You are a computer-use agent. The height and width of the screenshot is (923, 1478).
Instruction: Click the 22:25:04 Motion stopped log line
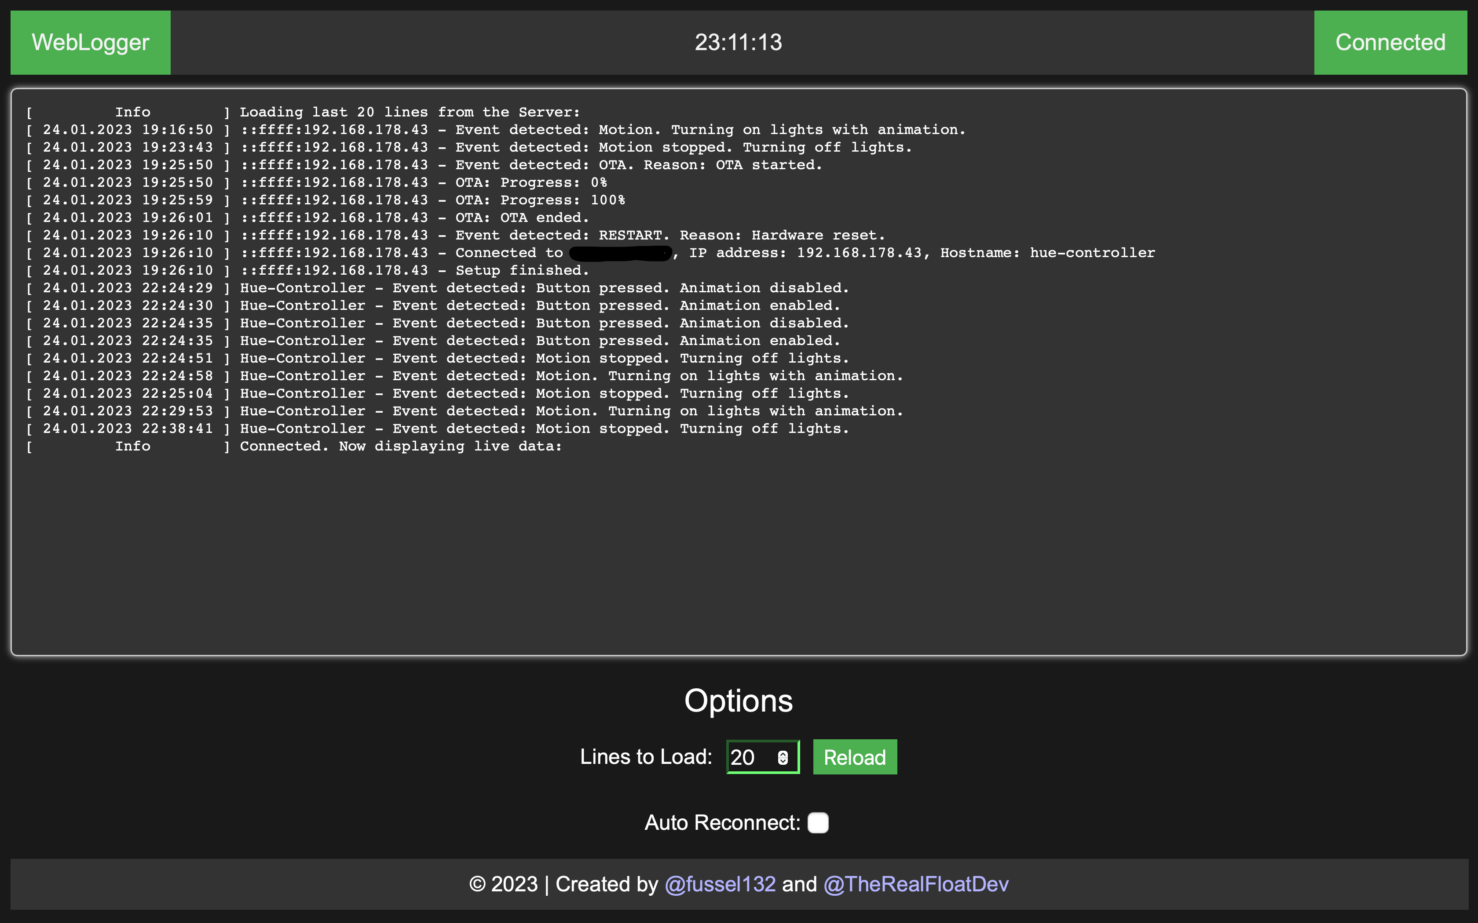437,394
